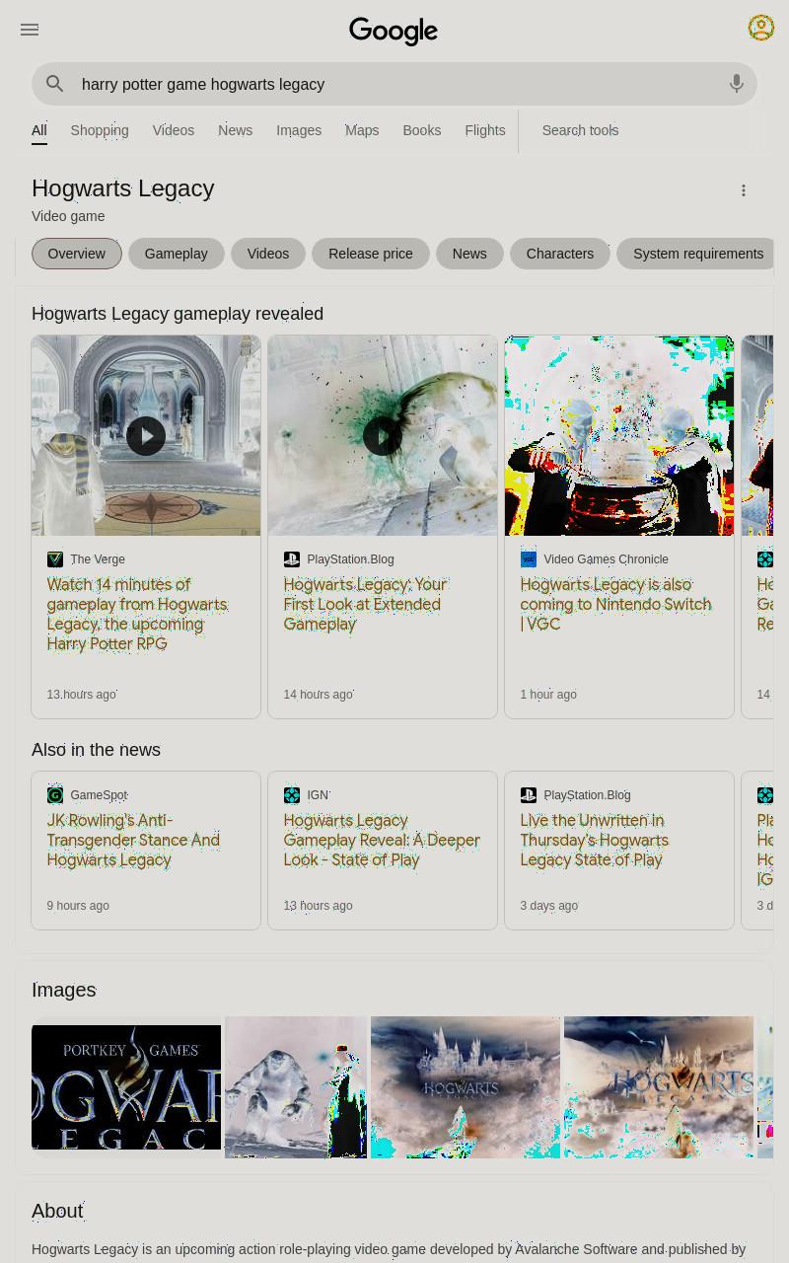Open 'Live the Unwritten' State of Play article
The width and height of the screenshot is (789, 1263).
point(595,840)
